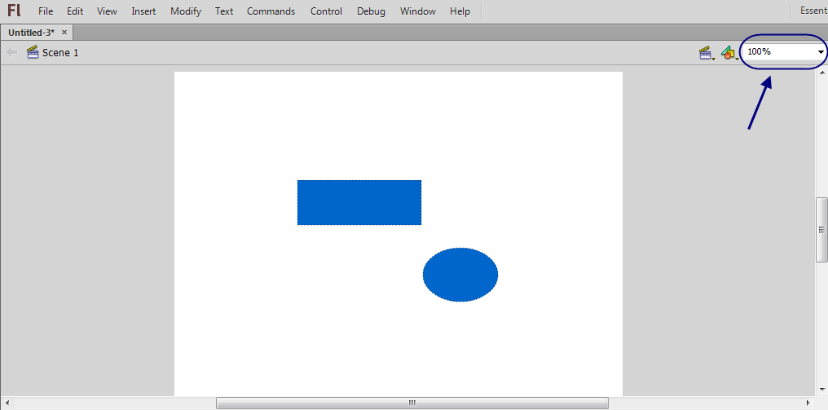
Task: Open the Edit Symbols dropdown icon
Action: pyautogui.click(x=729, y=53)
